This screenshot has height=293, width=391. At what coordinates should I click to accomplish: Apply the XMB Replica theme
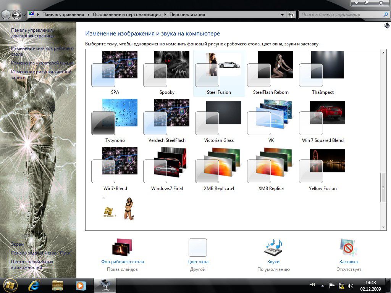click(271, 169)
